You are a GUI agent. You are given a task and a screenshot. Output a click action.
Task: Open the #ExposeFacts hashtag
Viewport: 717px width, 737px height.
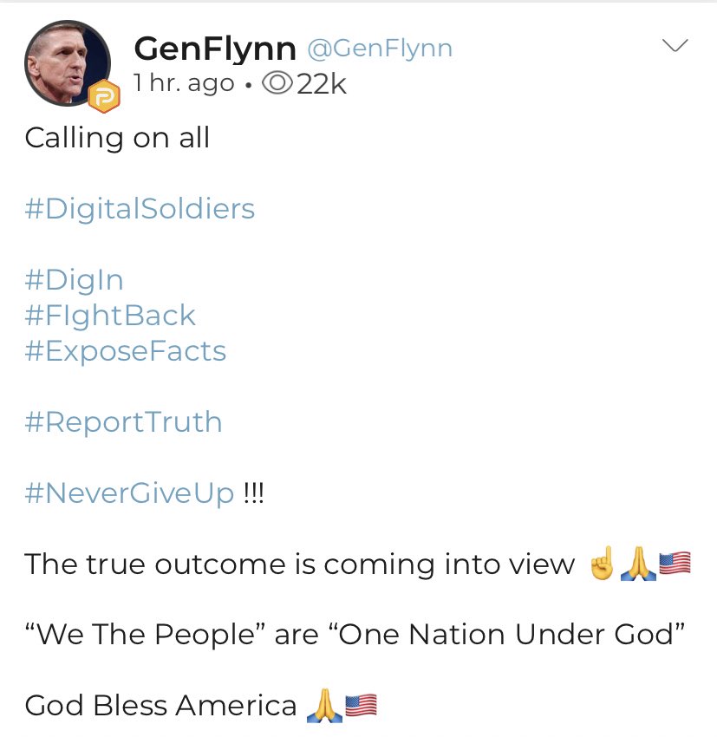pos(125,351)
